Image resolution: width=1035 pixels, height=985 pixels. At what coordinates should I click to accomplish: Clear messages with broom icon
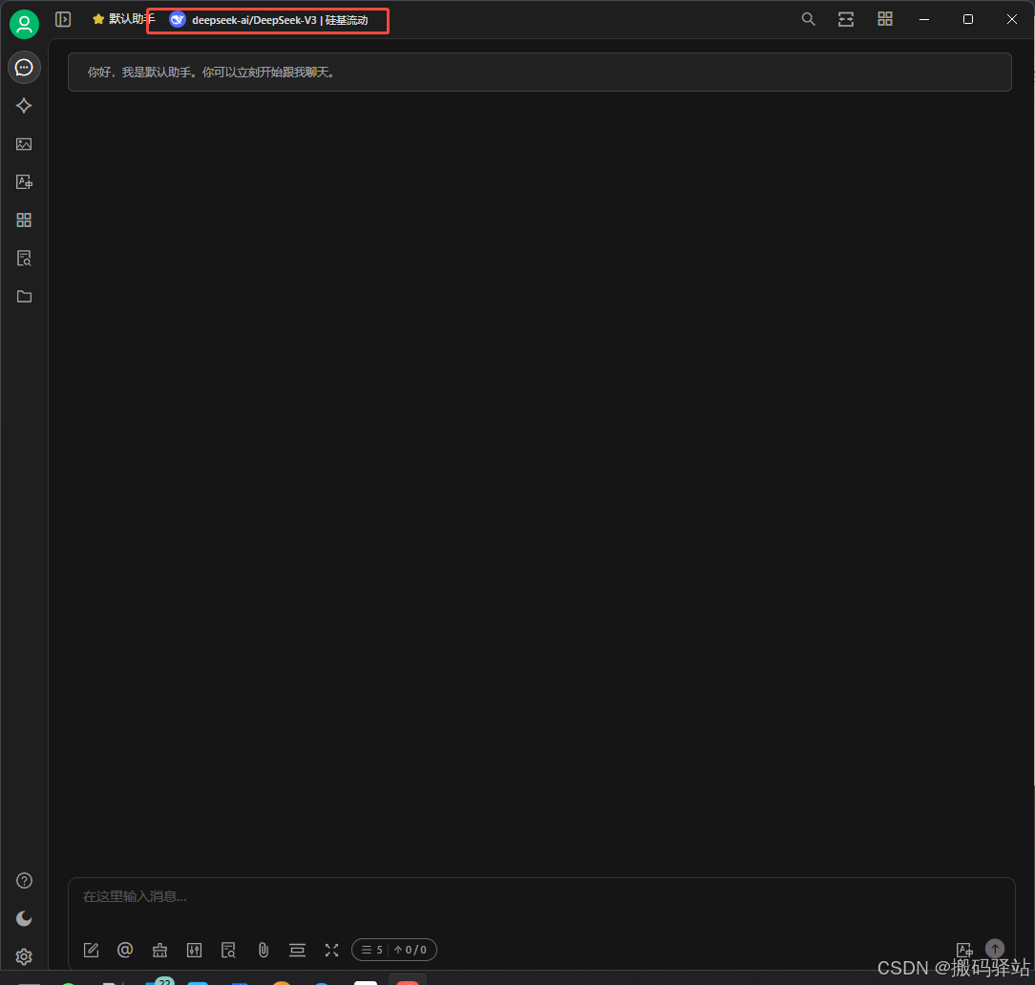pos(159,950)
